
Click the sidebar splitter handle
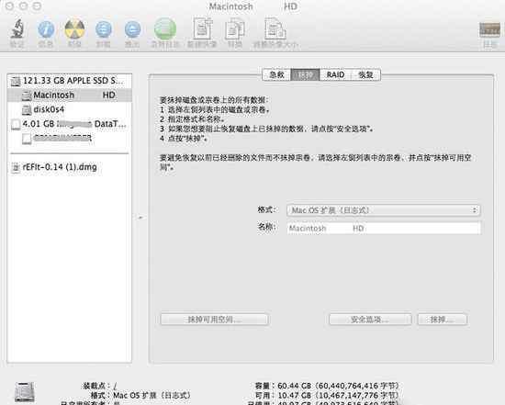coord(140,218)
